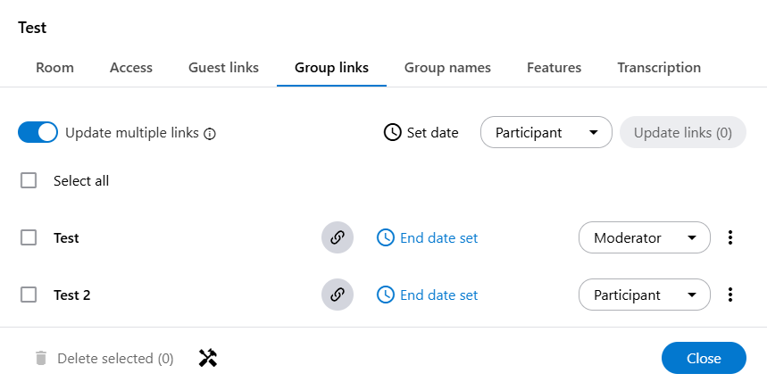The width and height of the screenshot is (767, 382).
Task: Open the Participant role dropdown for Test 2
Action: pos(644,295)
